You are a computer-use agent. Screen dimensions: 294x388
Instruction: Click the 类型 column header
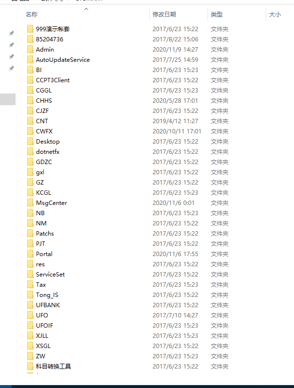click(217, 15)
